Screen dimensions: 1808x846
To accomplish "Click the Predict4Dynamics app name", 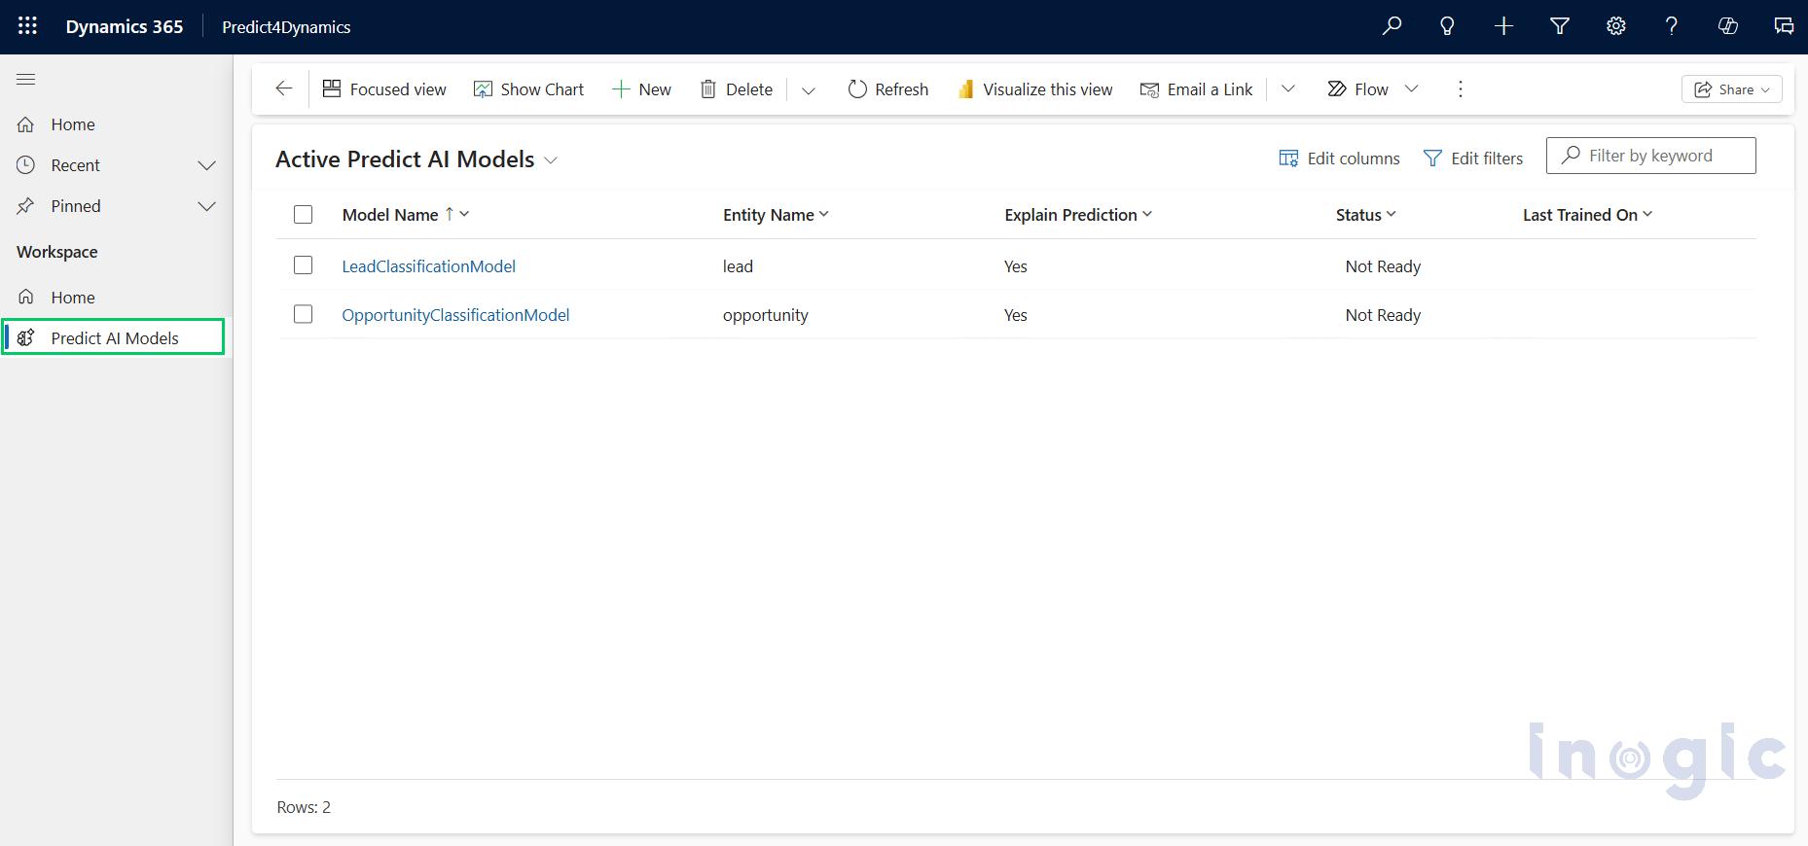I will [286, 27].
